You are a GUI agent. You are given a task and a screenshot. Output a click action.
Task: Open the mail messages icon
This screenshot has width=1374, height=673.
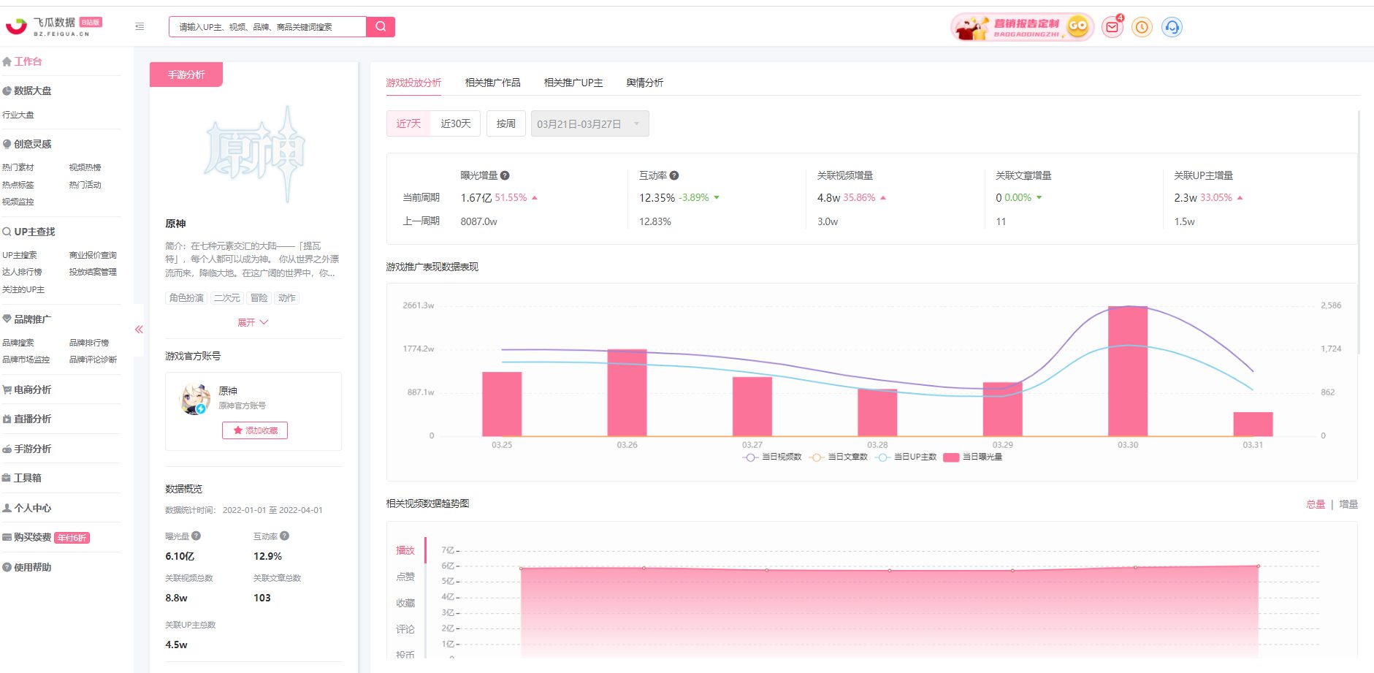(x=1112, y=27)
